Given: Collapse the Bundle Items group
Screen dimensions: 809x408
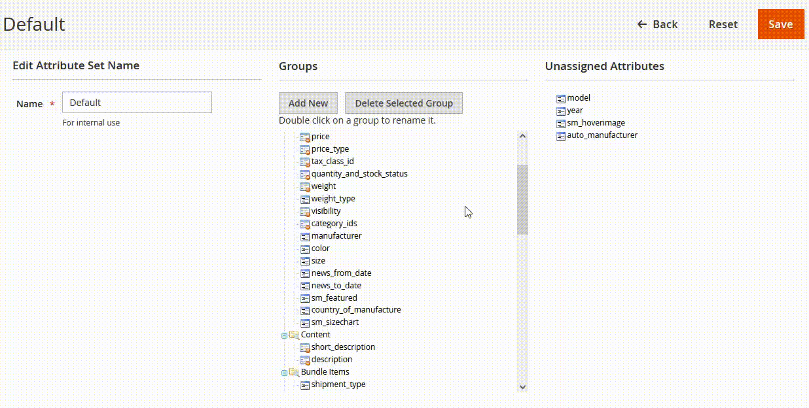Looking at the screenshot, I should pos(284,373).
